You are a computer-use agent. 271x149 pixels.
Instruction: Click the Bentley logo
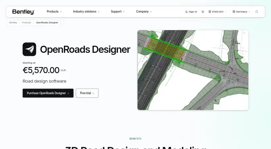click(x=23, y=12)
